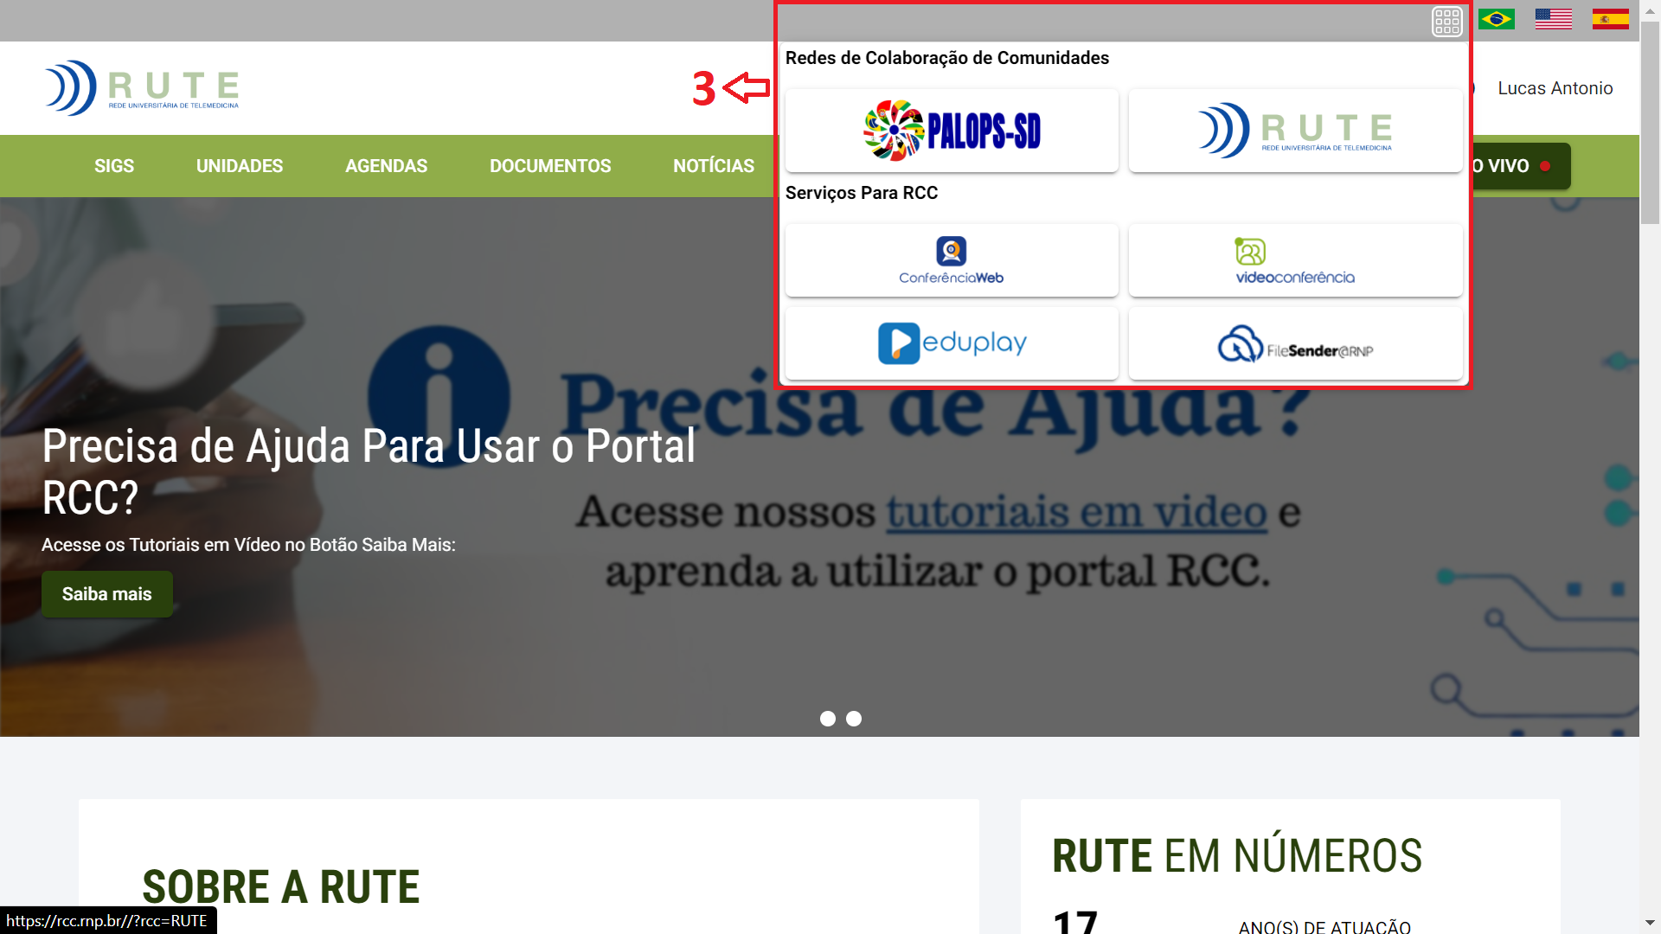Viewport: 1661px width, 934px height.
Task: Launch the ConferênciaWeb service
Action: click(x=952, y=260)
